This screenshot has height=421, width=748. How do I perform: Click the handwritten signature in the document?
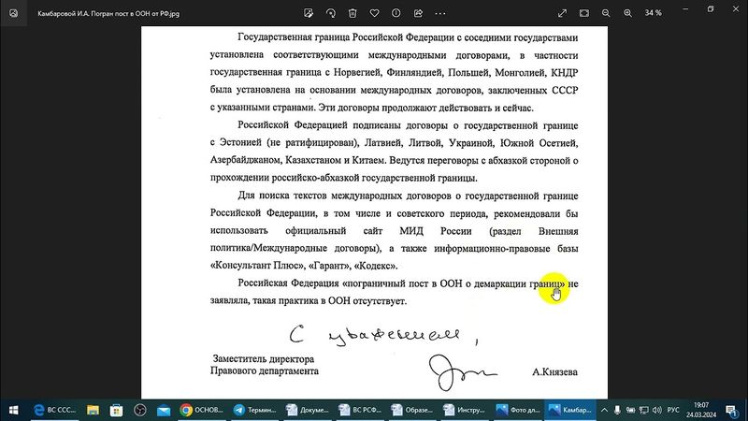[462, 371]
